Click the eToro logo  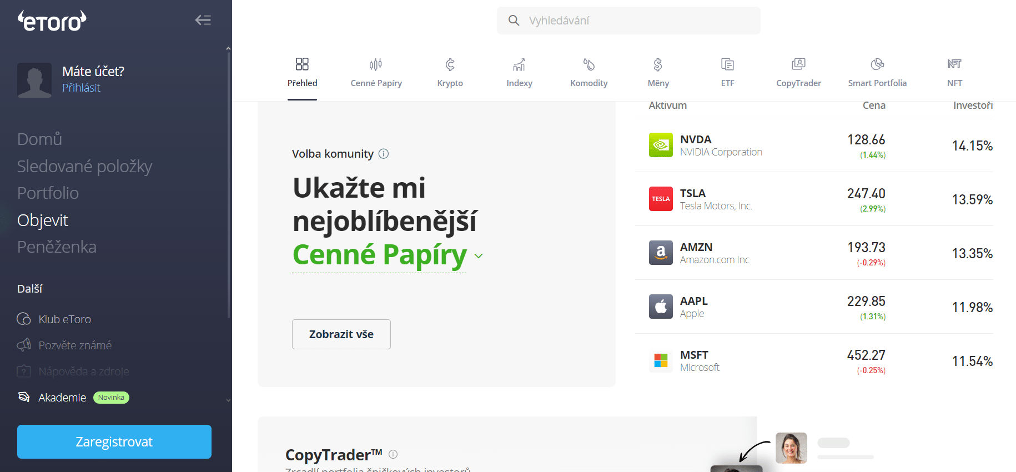52,21
